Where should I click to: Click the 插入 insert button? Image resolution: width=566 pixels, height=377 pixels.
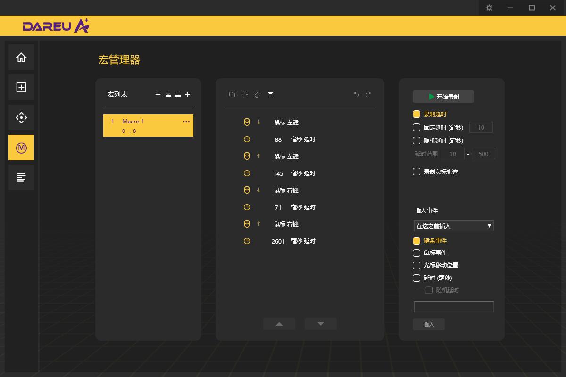pos(428,324)
